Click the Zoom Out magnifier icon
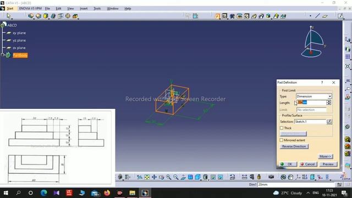The width and height of the screenshot is (352, 198). pos(176,177)
